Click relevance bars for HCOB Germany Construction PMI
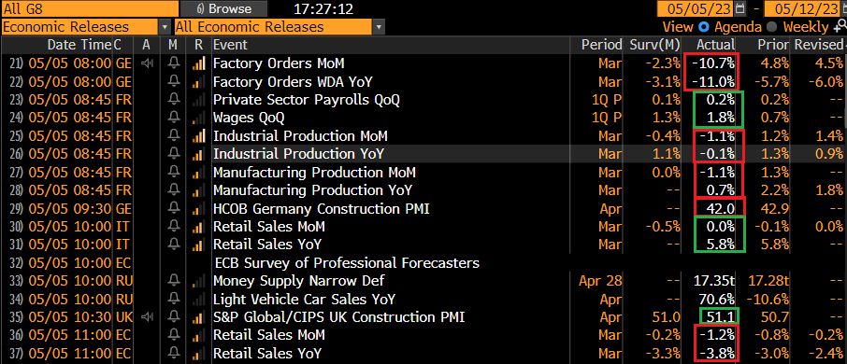Screen dimensions: 847x364 [x=199, y=209]
